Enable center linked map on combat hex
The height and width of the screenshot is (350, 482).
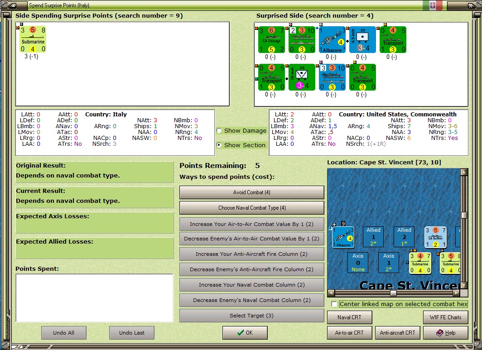[x=334, y=304]
